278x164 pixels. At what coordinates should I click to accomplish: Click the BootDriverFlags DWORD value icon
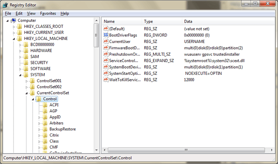(x=106, y=35)
